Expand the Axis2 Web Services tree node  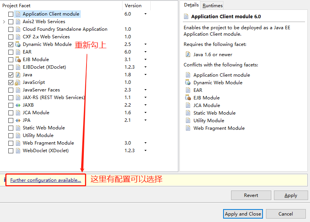[x=4, y=22]
